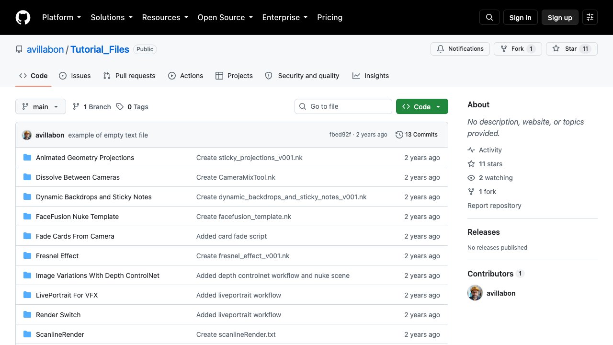Open the 1 Branch link
Screen dimensions: 613x345
coord(91,107)
